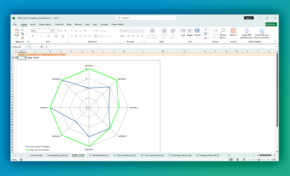Toggle Italic formatting

click(37, 36)
